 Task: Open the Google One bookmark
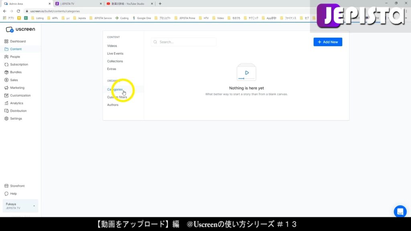tap(142, 18)
